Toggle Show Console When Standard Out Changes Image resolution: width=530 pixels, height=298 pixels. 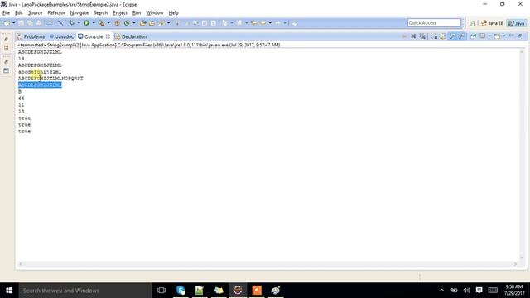(x=452, y=36)
